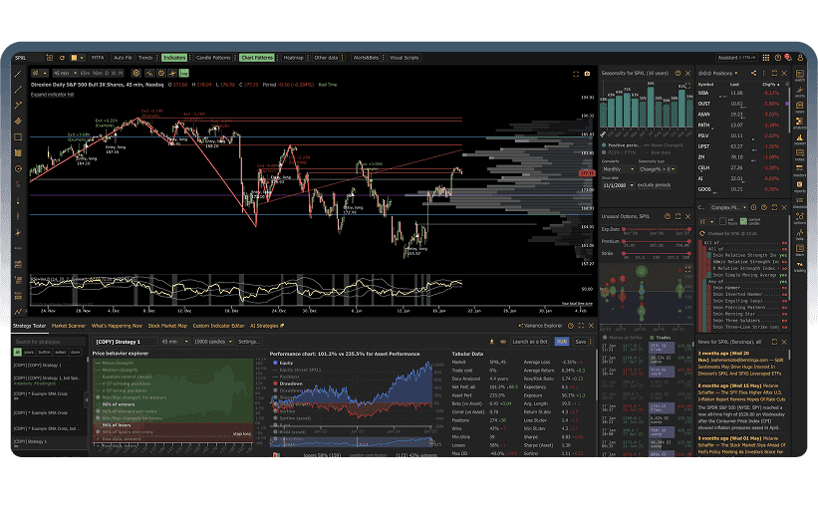Open the Custom Indicator Editor tab

[220, 326]
